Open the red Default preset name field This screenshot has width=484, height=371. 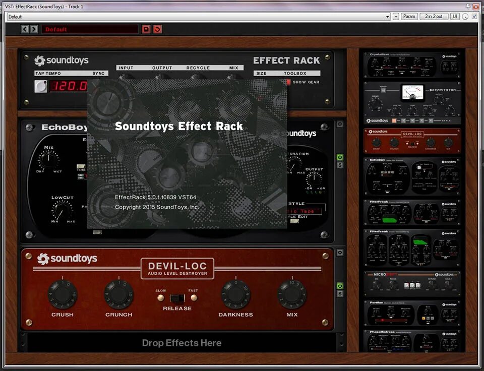[x=90, y=29]
